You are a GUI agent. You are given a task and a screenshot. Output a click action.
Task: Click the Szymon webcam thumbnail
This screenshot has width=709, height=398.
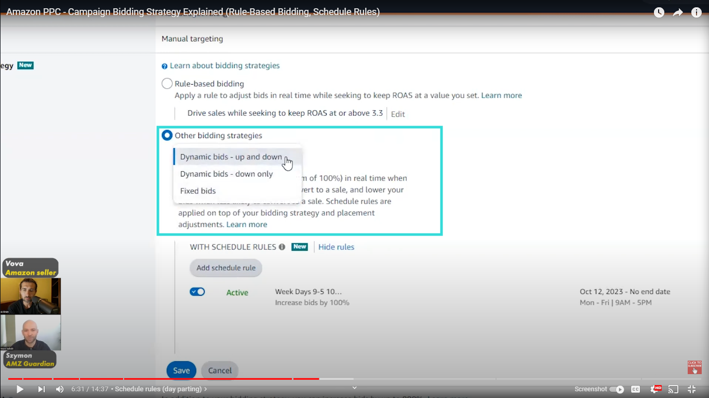31,333
